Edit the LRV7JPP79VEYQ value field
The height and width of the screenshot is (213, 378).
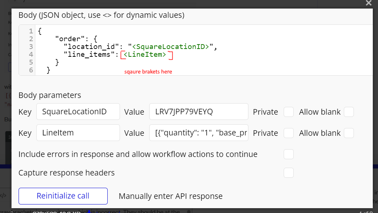pyautogui.click(x=199, y=112)
